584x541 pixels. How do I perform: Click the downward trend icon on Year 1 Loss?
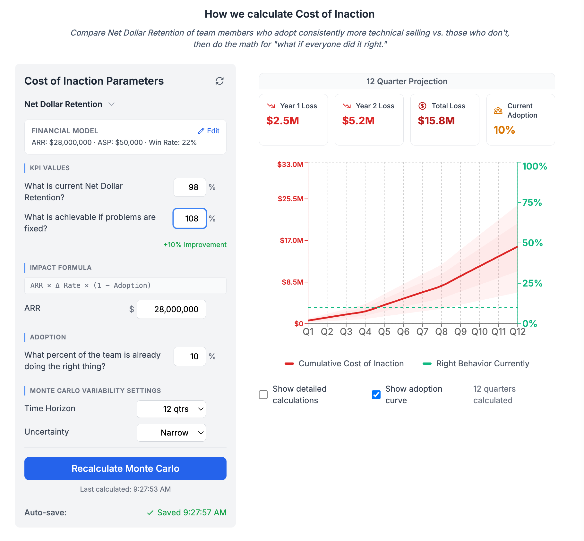(x=271, y=106)
